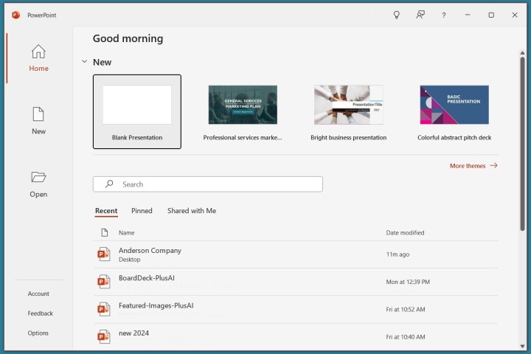The image size is (531, 354).
Task: Select the Colorful abstract pitch deck template
Action: [454, 111]
